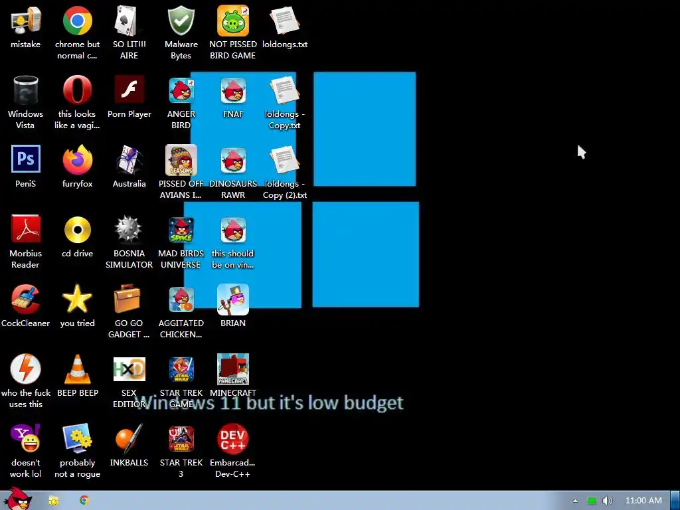680x510 pixels.
Task: Open the folder icon on the taskbar
Action: 54,501
